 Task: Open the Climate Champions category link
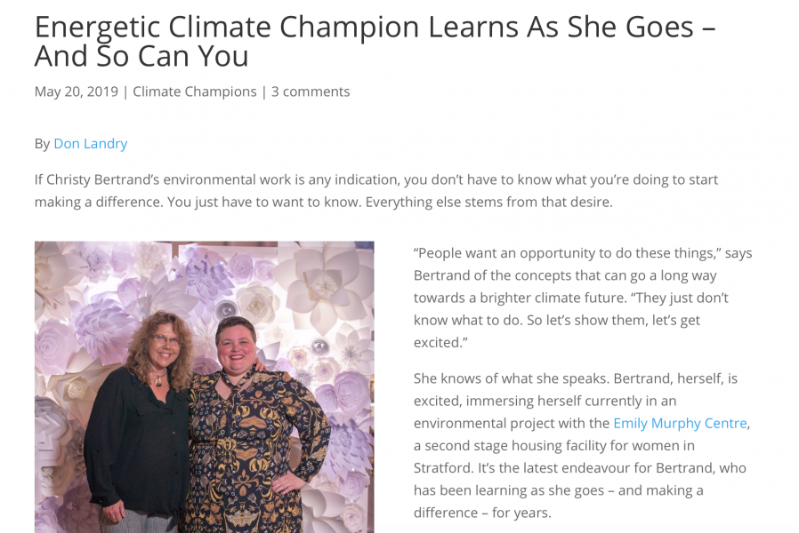coord(195,91)
